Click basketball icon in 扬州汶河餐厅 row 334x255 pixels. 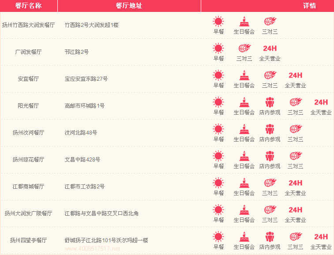point(296,129)
